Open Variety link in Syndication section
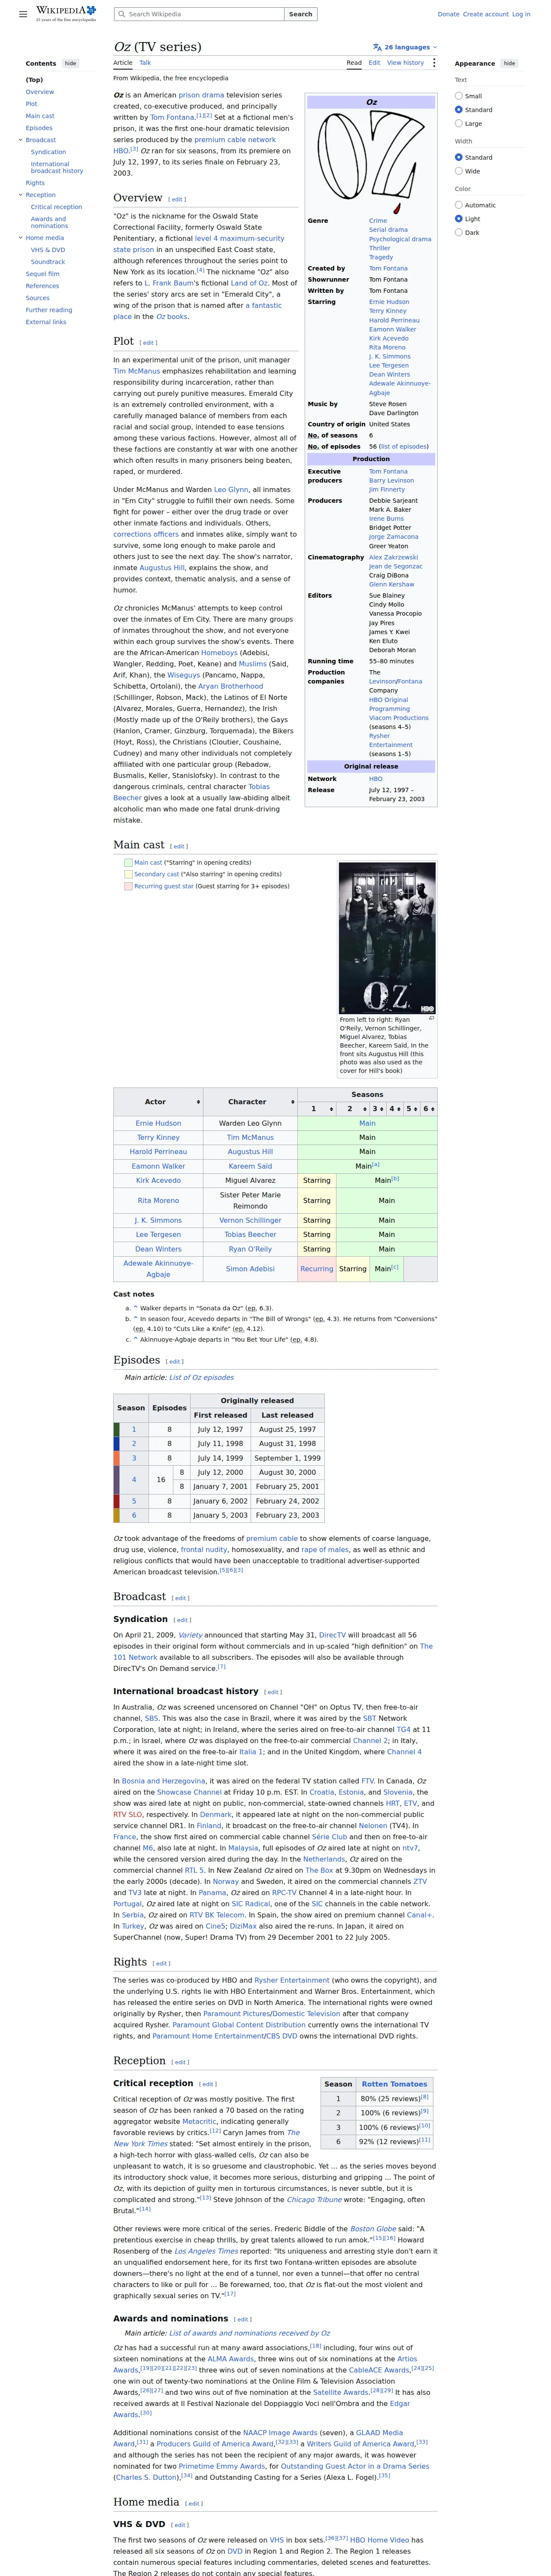This screenshot has width=551, height=2576. [x=190, y=1635]
